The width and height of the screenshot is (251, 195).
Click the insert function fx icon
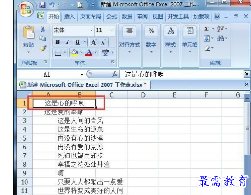click(115, 74)
